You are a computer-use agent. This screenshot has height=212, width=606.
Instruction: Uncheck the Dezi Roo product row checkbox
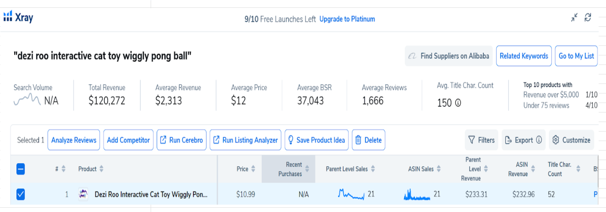coord(20,195)
